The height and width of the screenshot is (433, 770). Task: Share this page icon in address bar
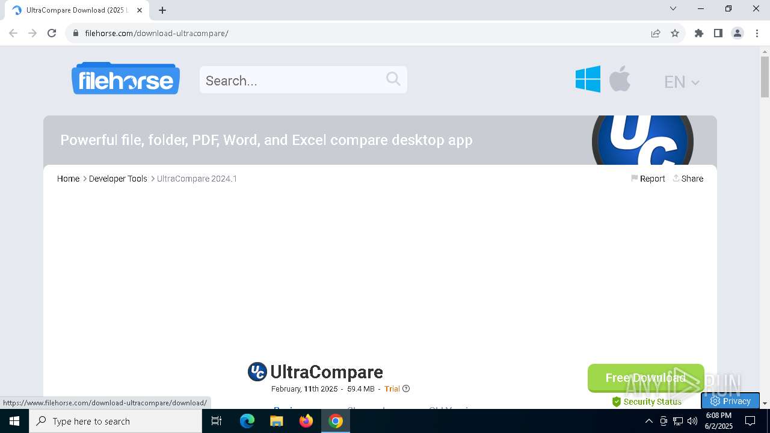tap(656, 33)
